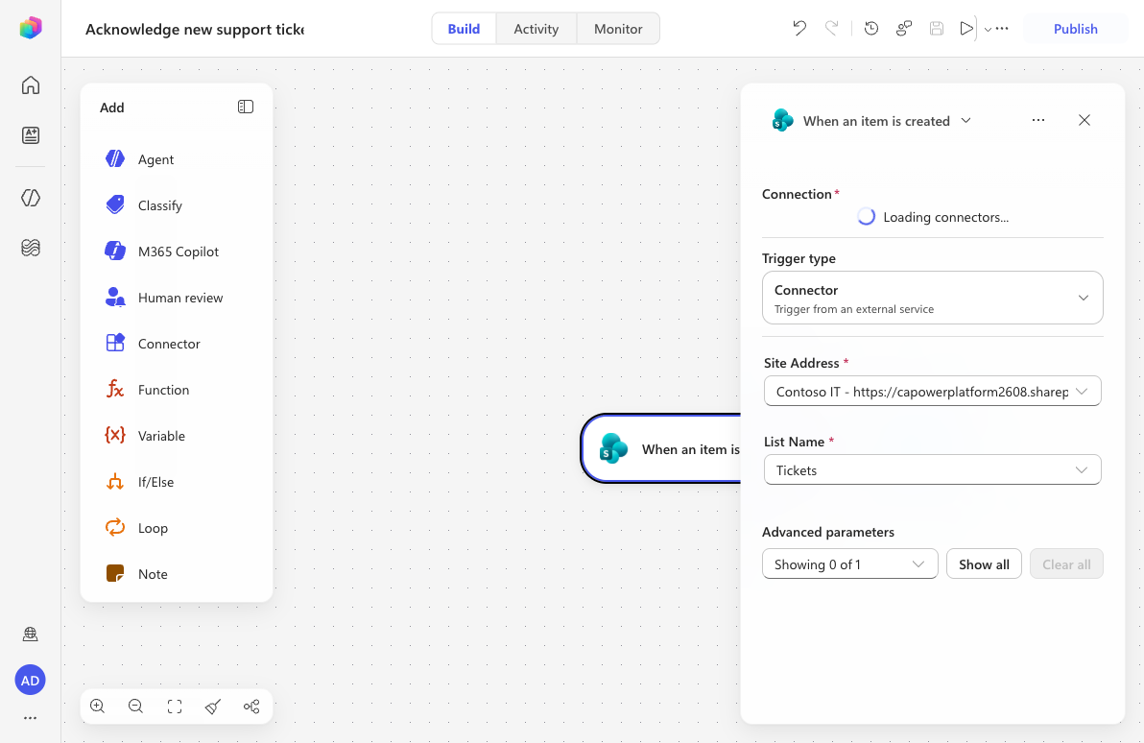
Task: Open the sidebar more options ellipsis
Action: (x=30, y=718)
